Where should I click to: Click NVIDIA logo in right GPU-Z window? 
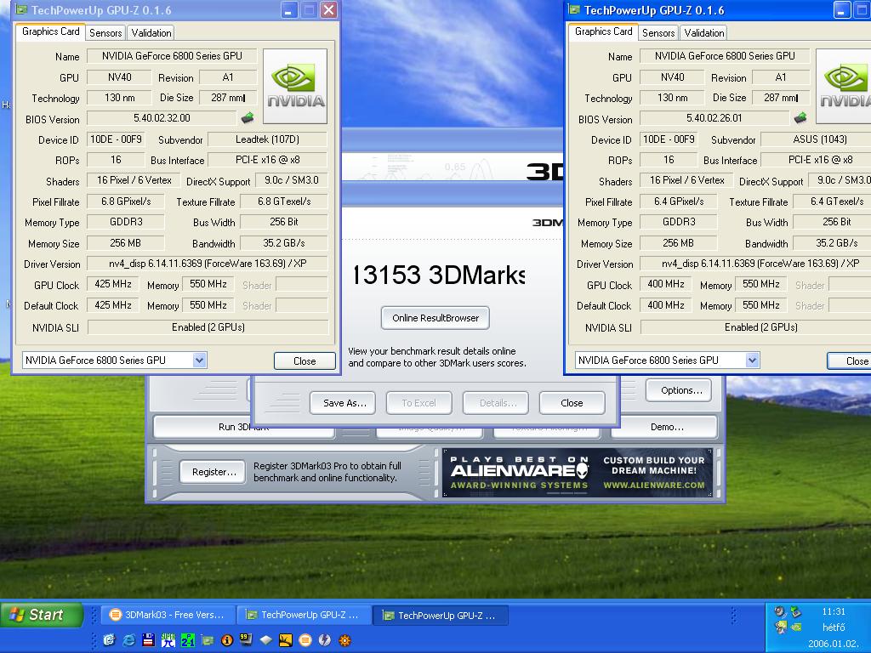coord(843,86)
